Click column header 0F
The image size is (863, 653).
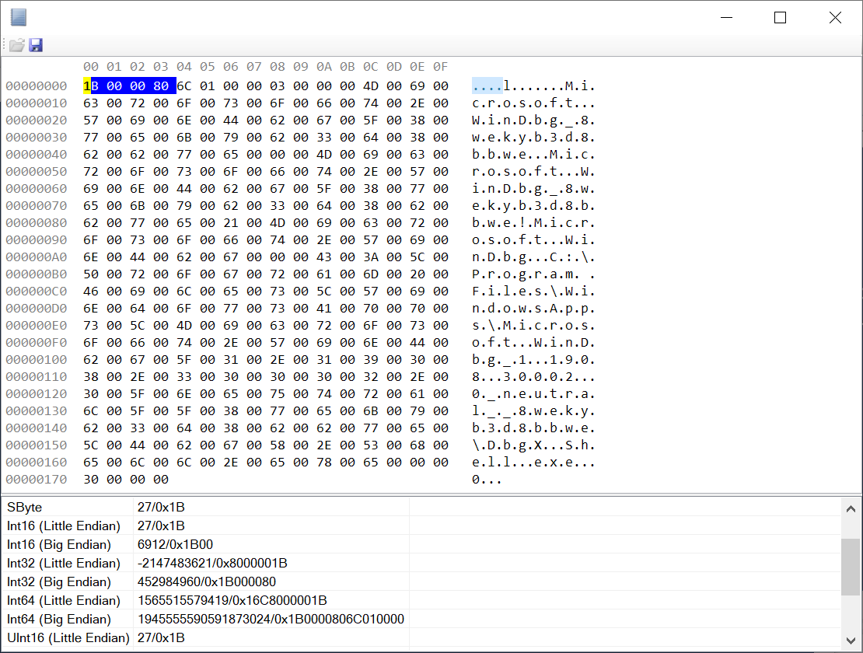pyautogui.click(x=440, y=67)
